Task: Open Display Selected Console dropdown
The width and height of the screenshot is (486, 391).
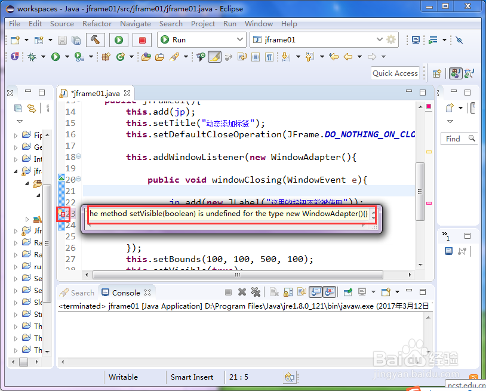Action: click(373, 292)
